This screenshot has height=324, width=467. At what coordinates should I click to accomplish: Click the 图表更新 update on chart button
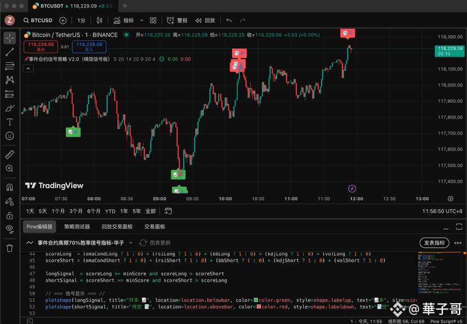[x=155, y=243]
